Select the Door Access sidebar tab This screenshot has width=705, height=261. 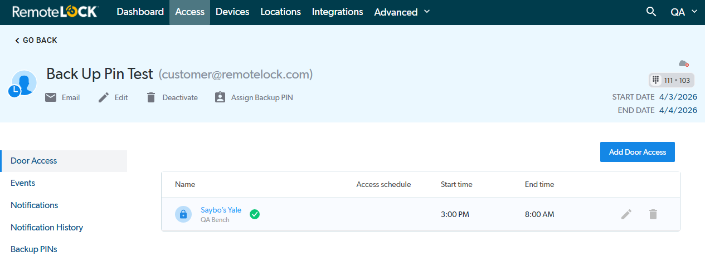[64, 161]
